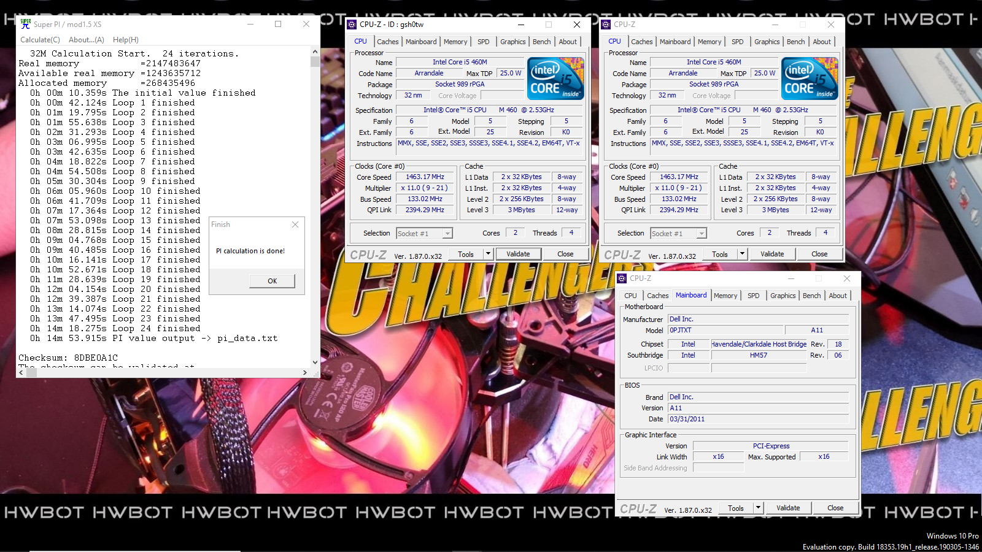Open Memory tab in the top-right CPU-Z window

[709, 42]
